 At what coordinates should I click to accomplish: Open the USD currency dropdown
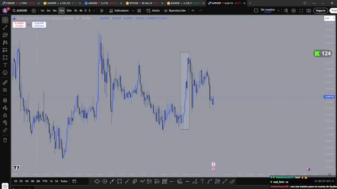[x=329, y=18]
